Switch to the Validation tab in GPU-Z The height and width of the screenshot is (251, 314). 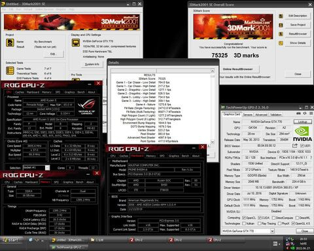pos(275,114)
